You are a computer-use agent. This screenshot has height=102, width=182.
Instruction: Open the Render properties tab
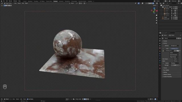(160, 39)
